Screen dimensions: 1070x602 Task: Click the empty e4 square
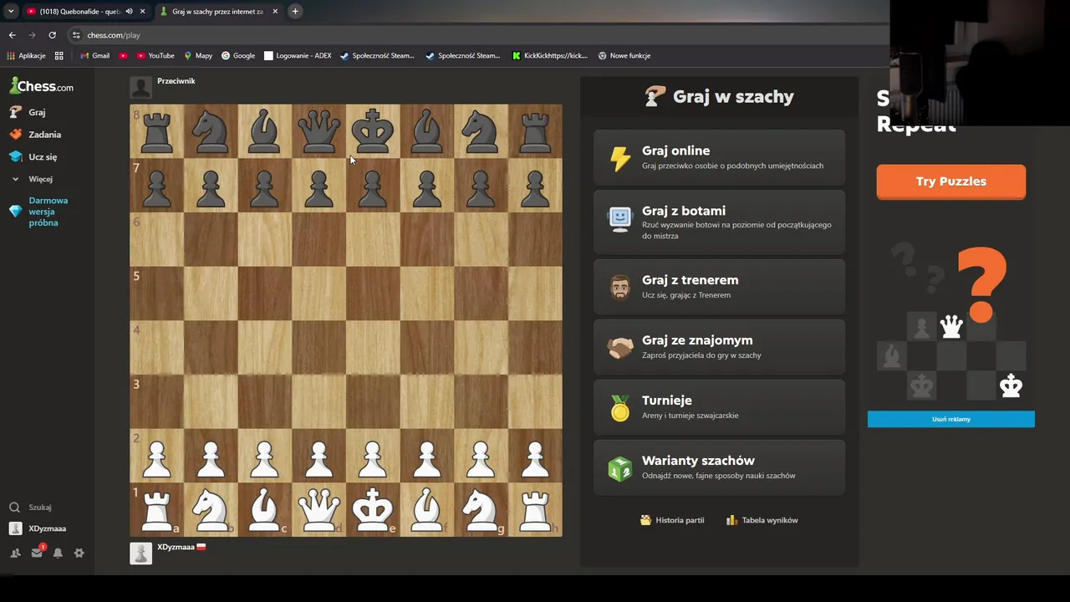coord(373,348)
